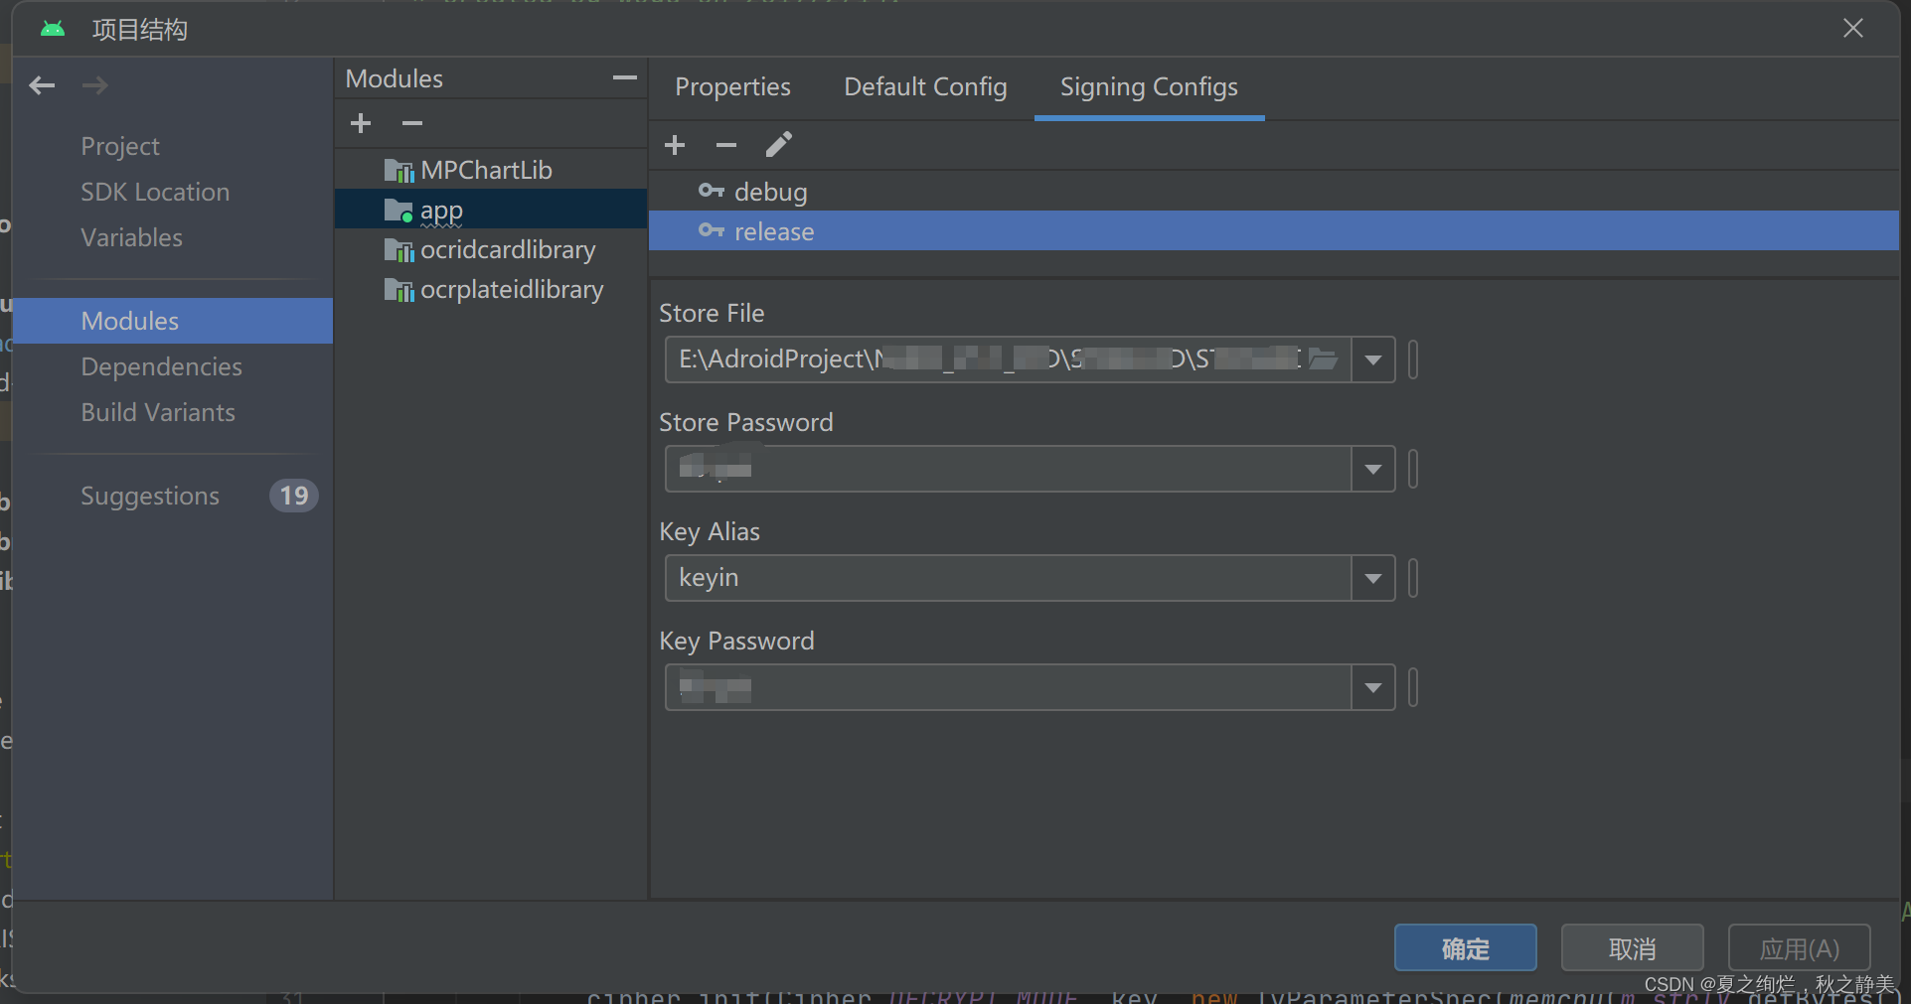This screenshot has width=1911, height=1004.
Task: Toggle visibility of the Key Alias value
Action: (x=1412, y=578)
